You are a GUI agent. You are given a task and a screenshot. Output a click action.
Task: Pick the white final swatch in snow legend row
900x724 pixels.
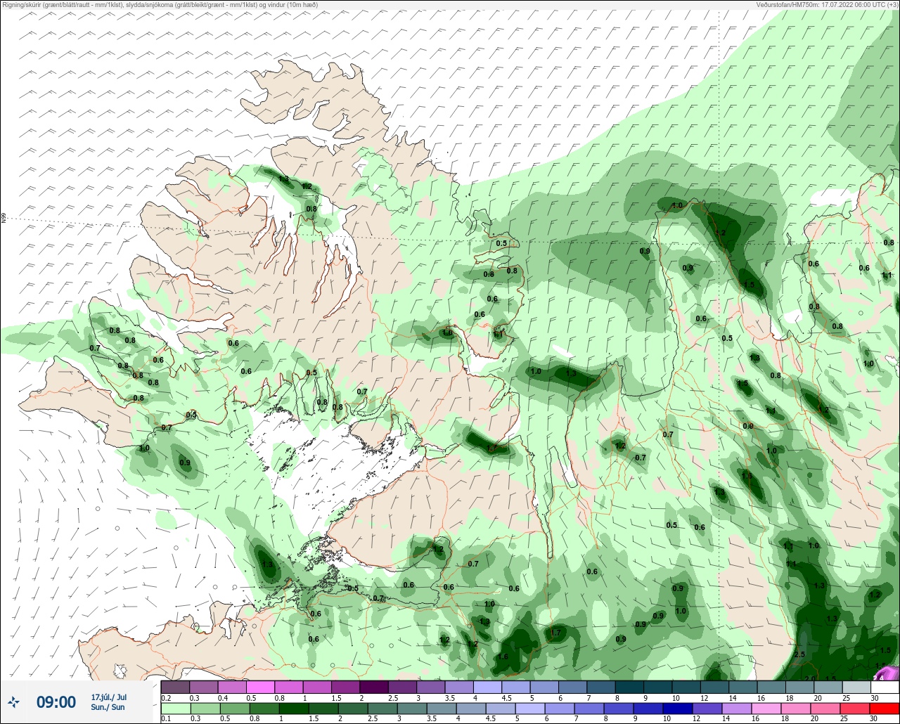(885, 687)
